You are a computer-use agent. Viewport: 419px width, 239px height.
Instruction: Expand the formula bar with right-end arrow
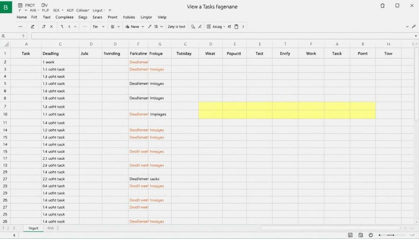[x=416, y=36]
